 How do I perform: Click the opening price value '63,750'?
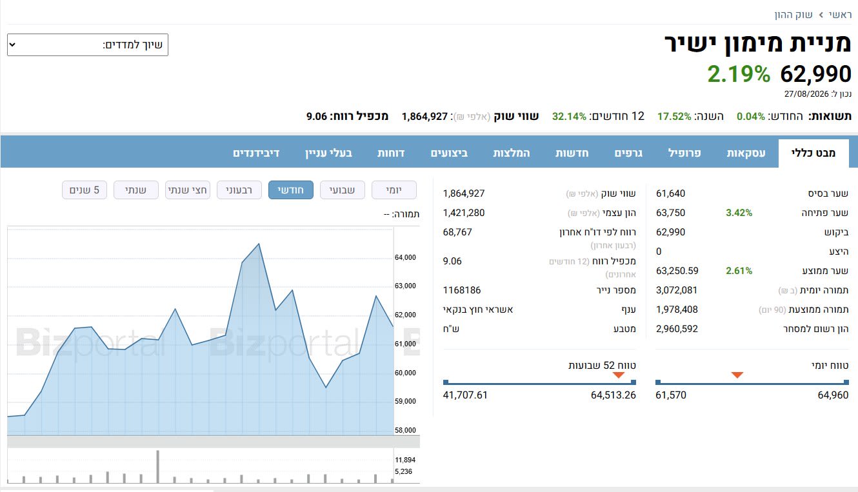coord(671,213)
